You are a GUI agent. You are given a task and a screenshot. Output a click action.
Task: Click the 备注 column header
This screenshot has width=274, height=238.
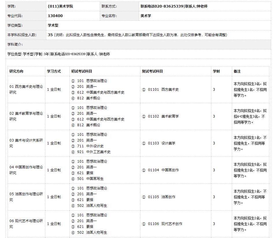click(237, 71)
